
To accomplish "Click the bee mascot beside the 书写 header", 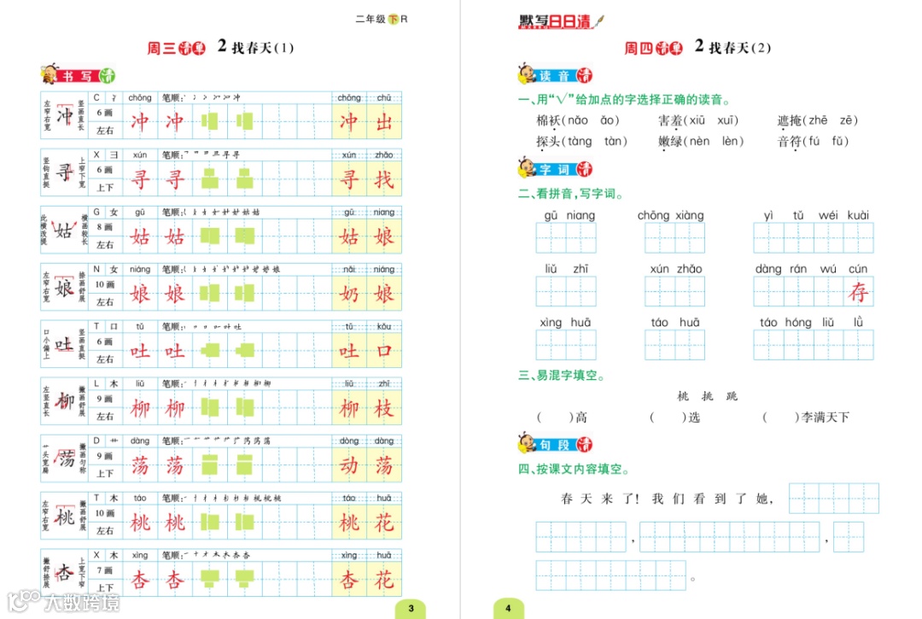I will point(50,74).
